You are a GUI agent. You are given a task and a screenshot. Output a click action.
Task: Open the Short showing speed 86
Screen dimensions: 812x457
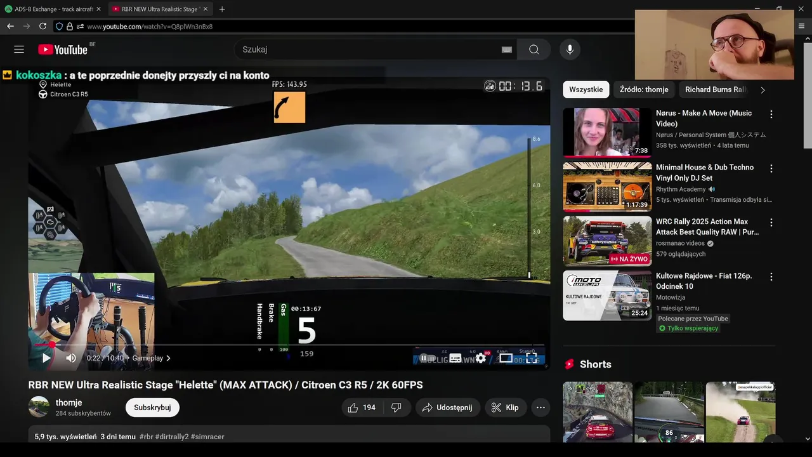(x=669, y=412)
